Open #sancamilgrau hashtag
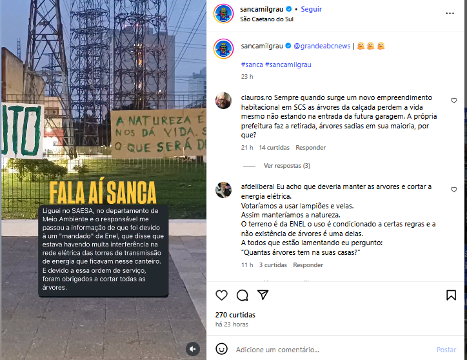The width and height of the screenshot is (467, 360). pyautogui.click(x=288, y=65)
